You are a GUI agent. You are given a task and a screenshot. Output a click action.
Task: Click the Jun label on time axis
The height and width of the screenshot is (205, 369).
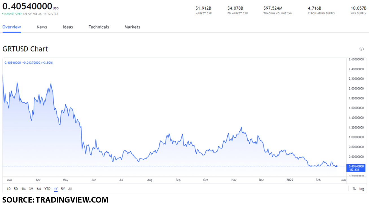(x=94, y=180)
